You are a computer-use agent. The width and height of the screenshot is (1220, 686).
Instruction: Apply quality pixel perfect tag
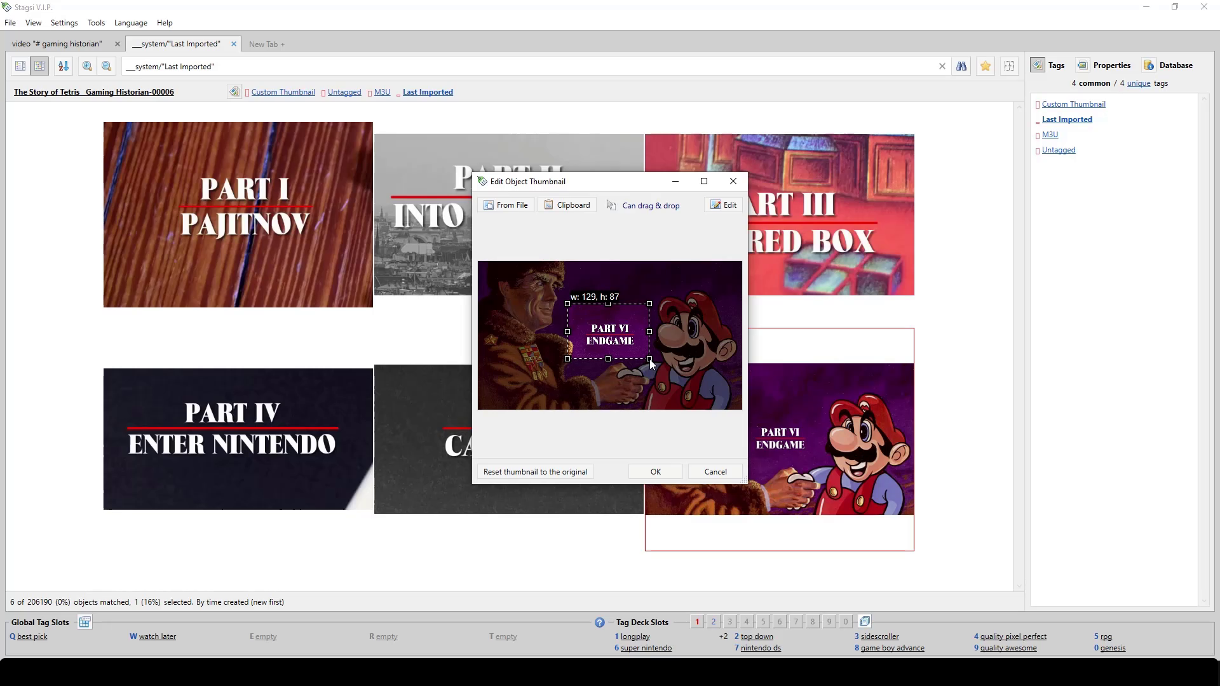pyautogui.click(x=1013, y=636)
